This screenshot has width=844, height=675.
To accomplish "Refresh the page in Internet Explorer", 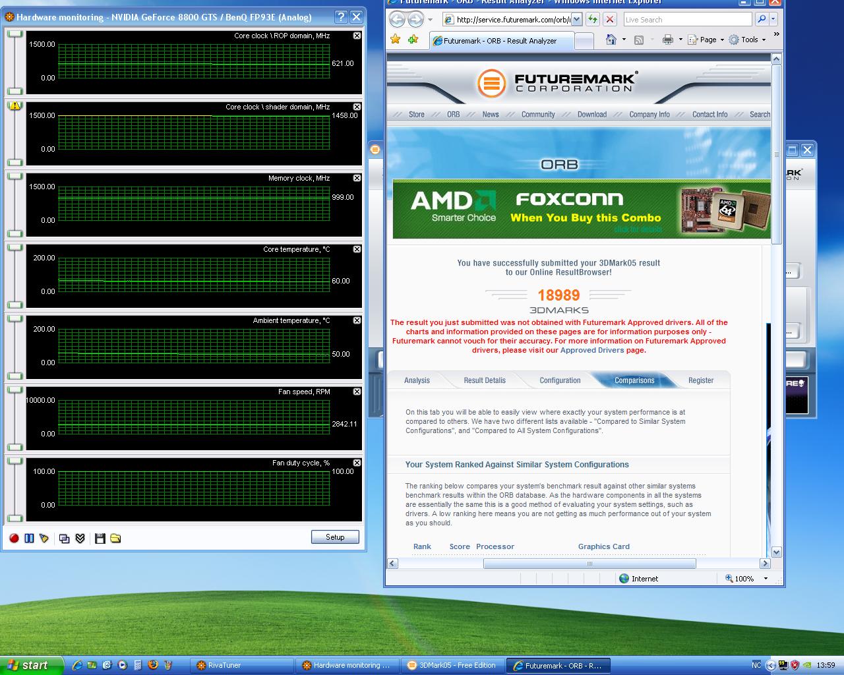I will pyautogui.click(x=593, y=20).
